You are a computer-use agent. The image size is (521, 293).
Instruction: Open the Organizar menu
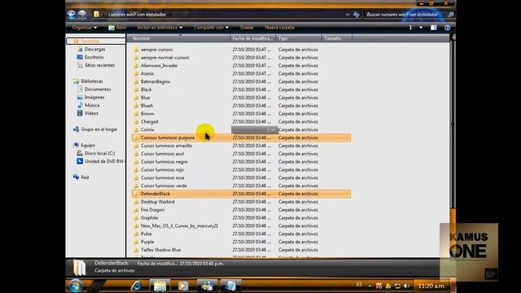[x=85, y=28]
